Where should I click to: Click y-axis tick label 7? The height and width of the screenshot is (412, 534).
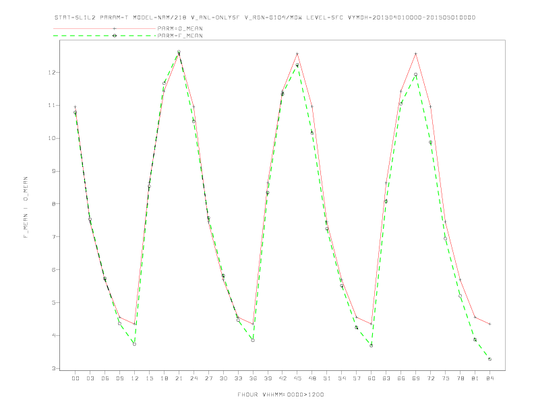point(54,237)
